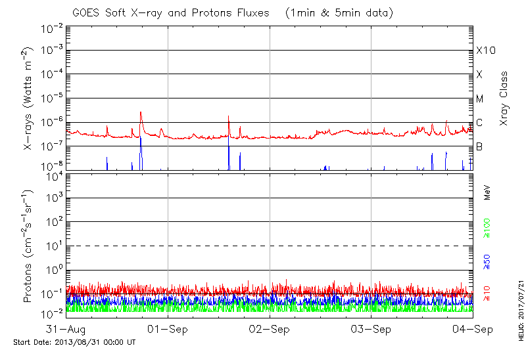The image size is (526, 348).
Task: Select the 31-Aug date tick label
Action: [66, 328]
